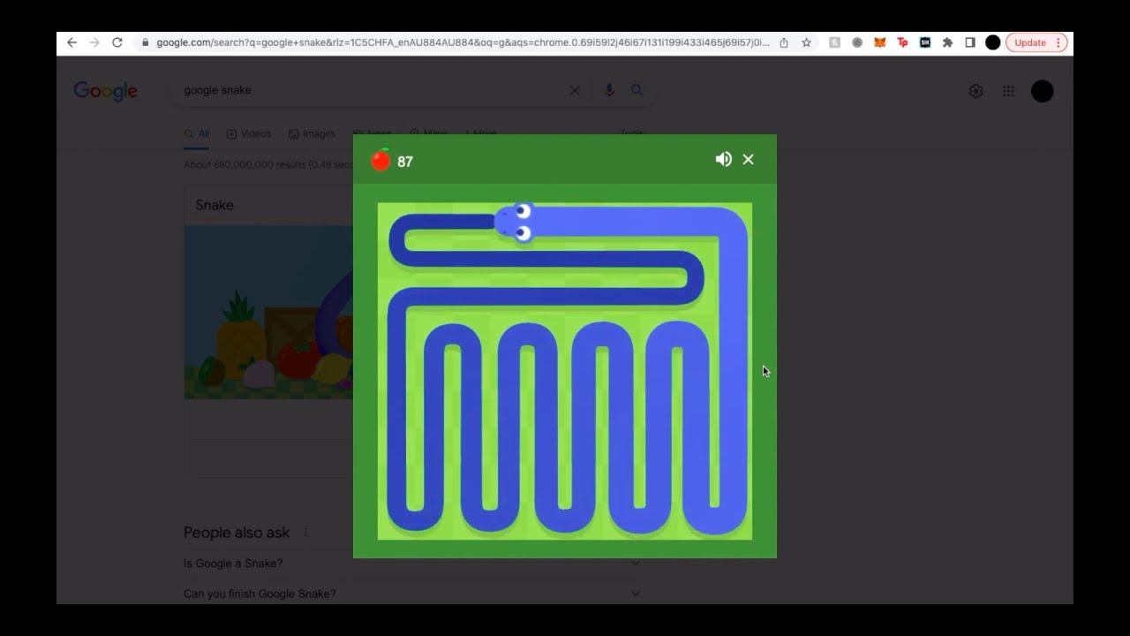Expand 'Is Google a Snake?' question
Viewport: 1130px width, 636px height.
(x=411, y=564)
